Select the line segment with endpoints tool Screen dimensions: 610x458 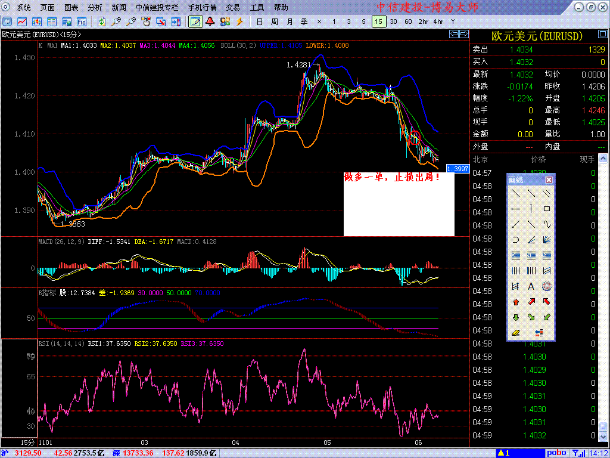pos(531,193)
